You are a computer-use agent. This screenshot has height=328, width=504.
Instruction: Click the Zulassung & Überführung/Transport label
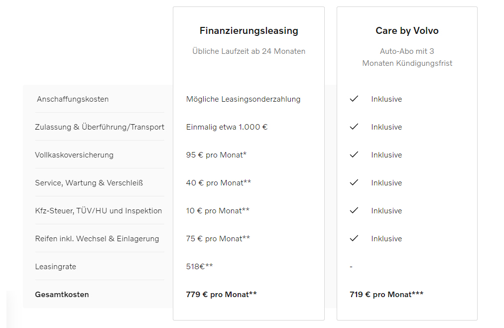(x=100, y=127)
